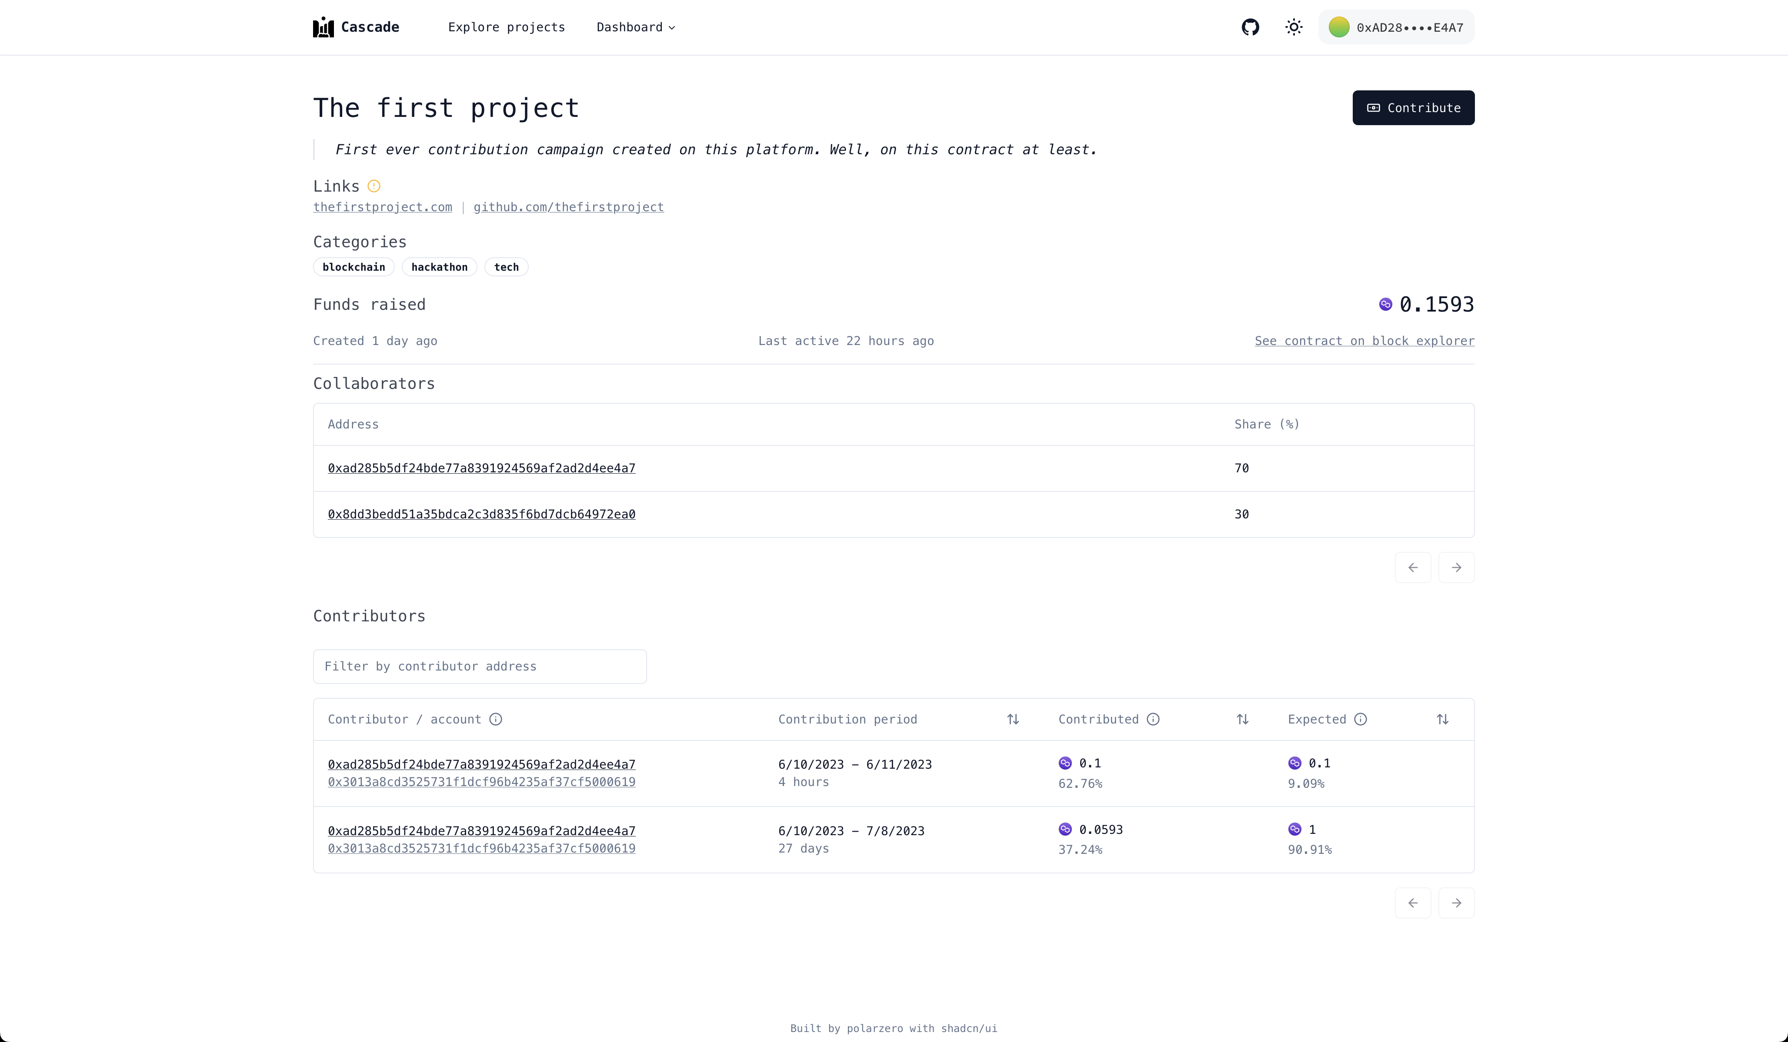Expand the Dashboard dropdown menu
This screenshot has height=1042, width=1788.
pyautogui.click(x=636, y=27)
